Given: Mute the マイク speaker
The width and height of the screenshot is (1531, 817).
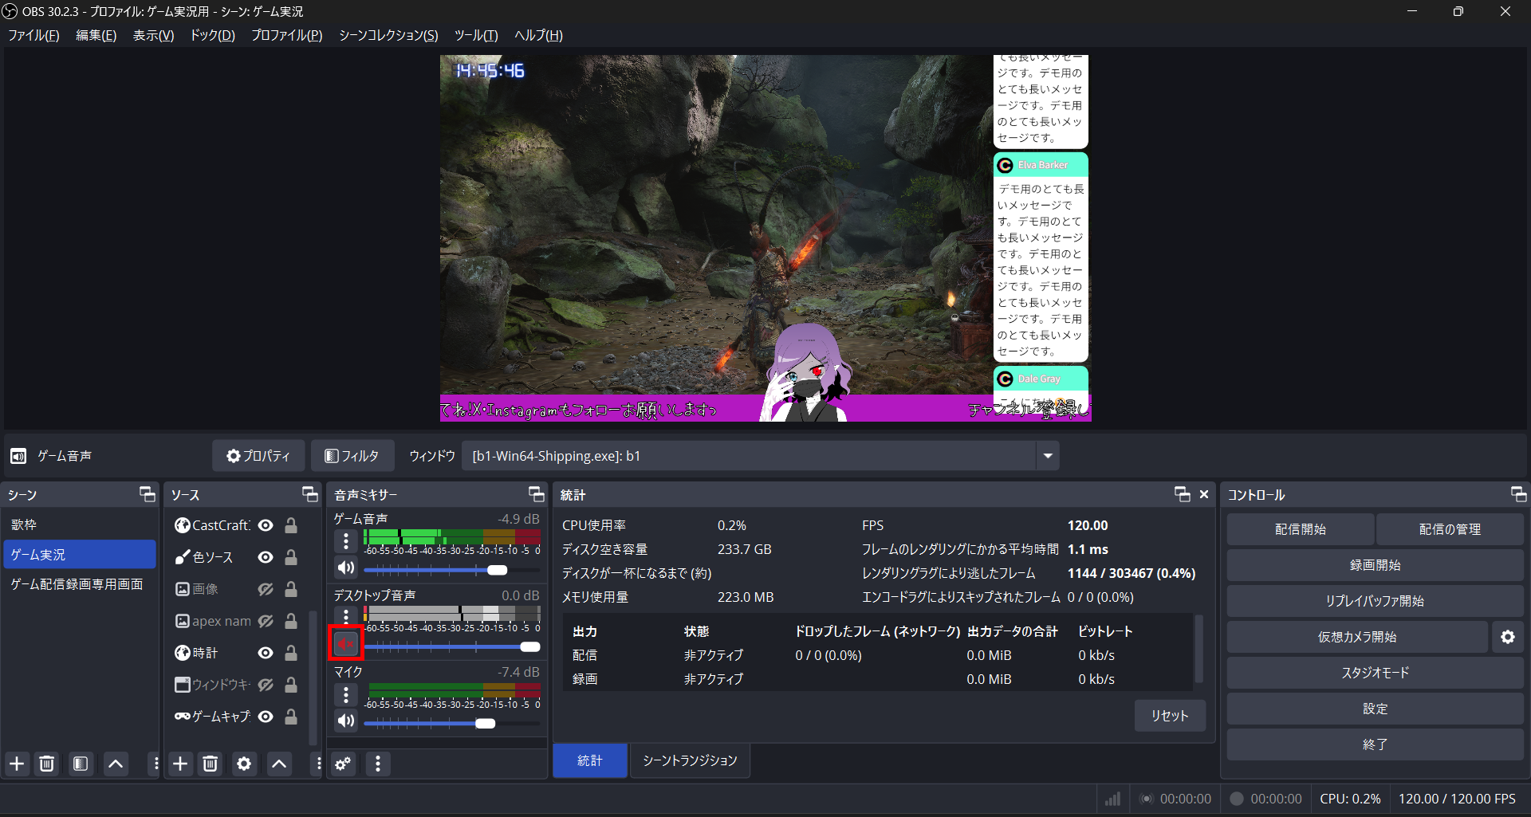Looking at the screenshot, I should (x=345, y=721).
